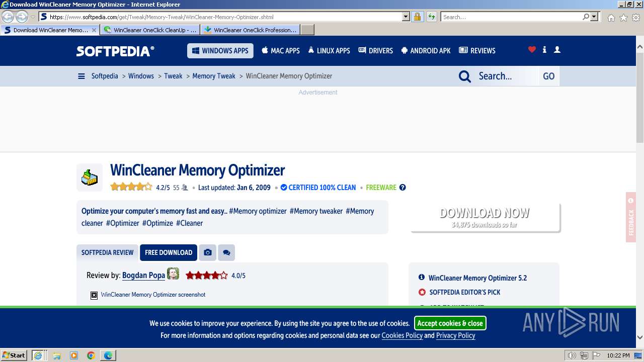This screenshot has height=362, width=644.
Task: Open the file explorer taskbar icon
Action: pyautogui.click(x=57, y=355)
